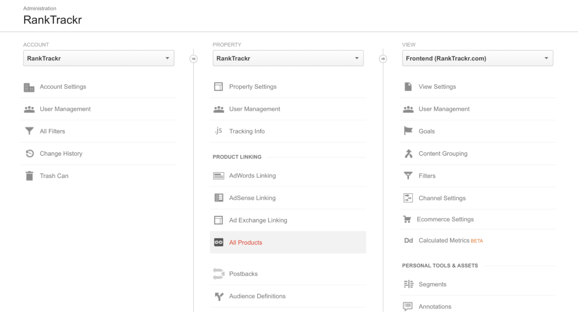578x312 pixels.
Task: Click the Ad Exchange Linking icon
Action: [x=218, y=220]
